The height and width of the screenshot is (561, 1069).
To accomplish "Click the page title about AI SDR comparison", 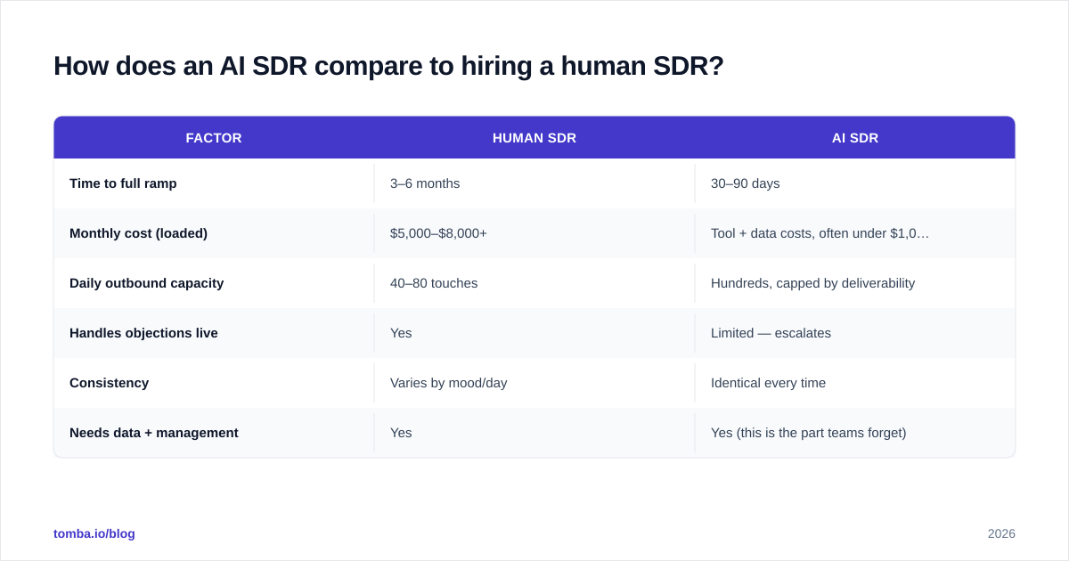I will point(388,66).
